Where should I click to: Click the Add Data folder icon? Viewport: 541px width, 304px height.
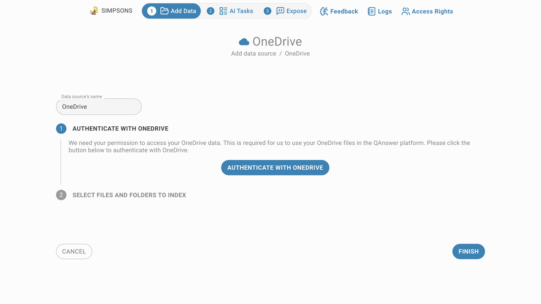(x=164, y=11)
